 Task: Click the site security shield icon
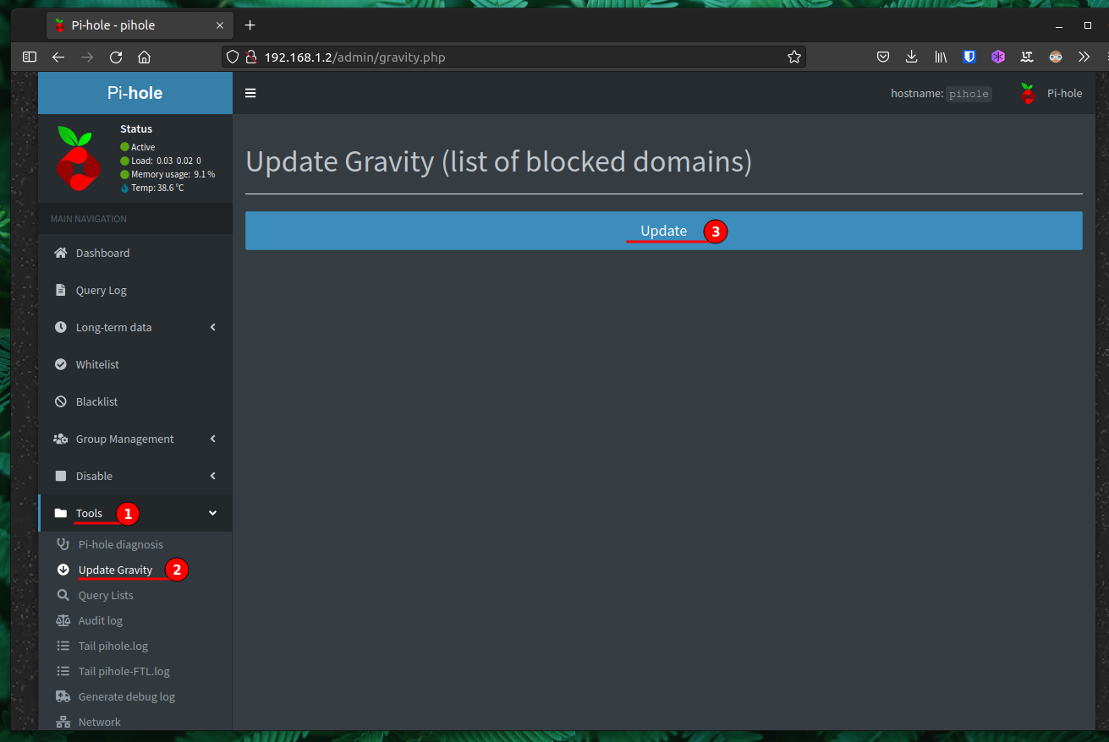tap(233, 57)
